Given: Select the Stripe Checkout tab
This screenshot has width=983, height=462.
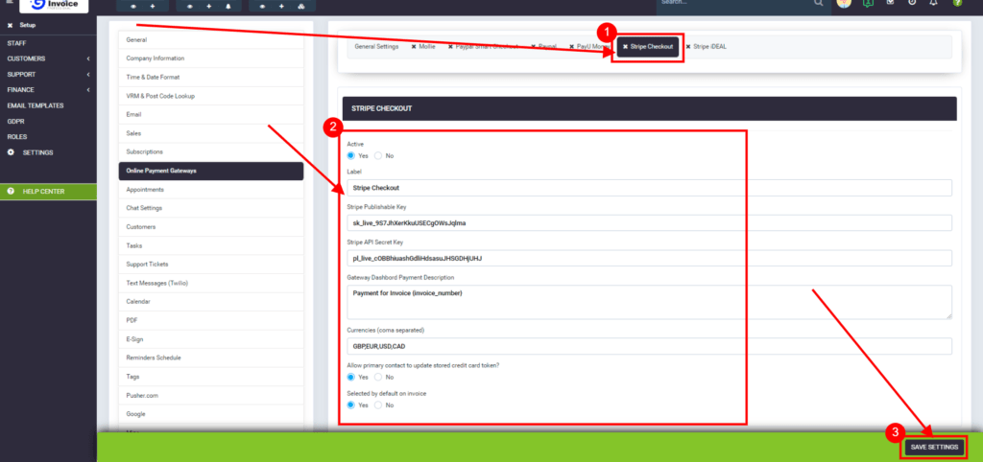Looking at the screenshot, I should tap(648, 47).
